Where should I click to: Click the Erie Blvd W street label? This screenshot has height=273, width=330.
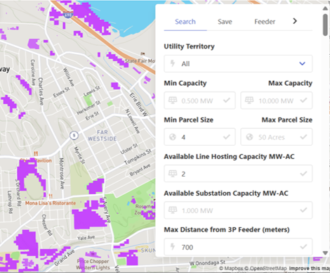pyautogui.click(x=139, y=105)
